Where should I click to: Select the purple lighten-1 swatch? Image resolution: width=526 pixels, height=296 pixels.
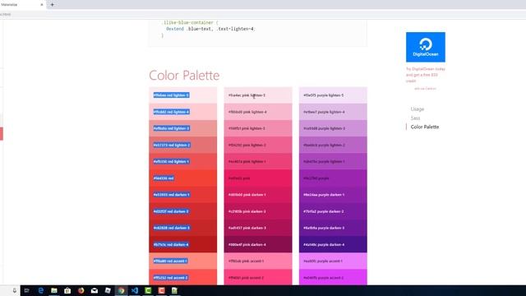333,161
